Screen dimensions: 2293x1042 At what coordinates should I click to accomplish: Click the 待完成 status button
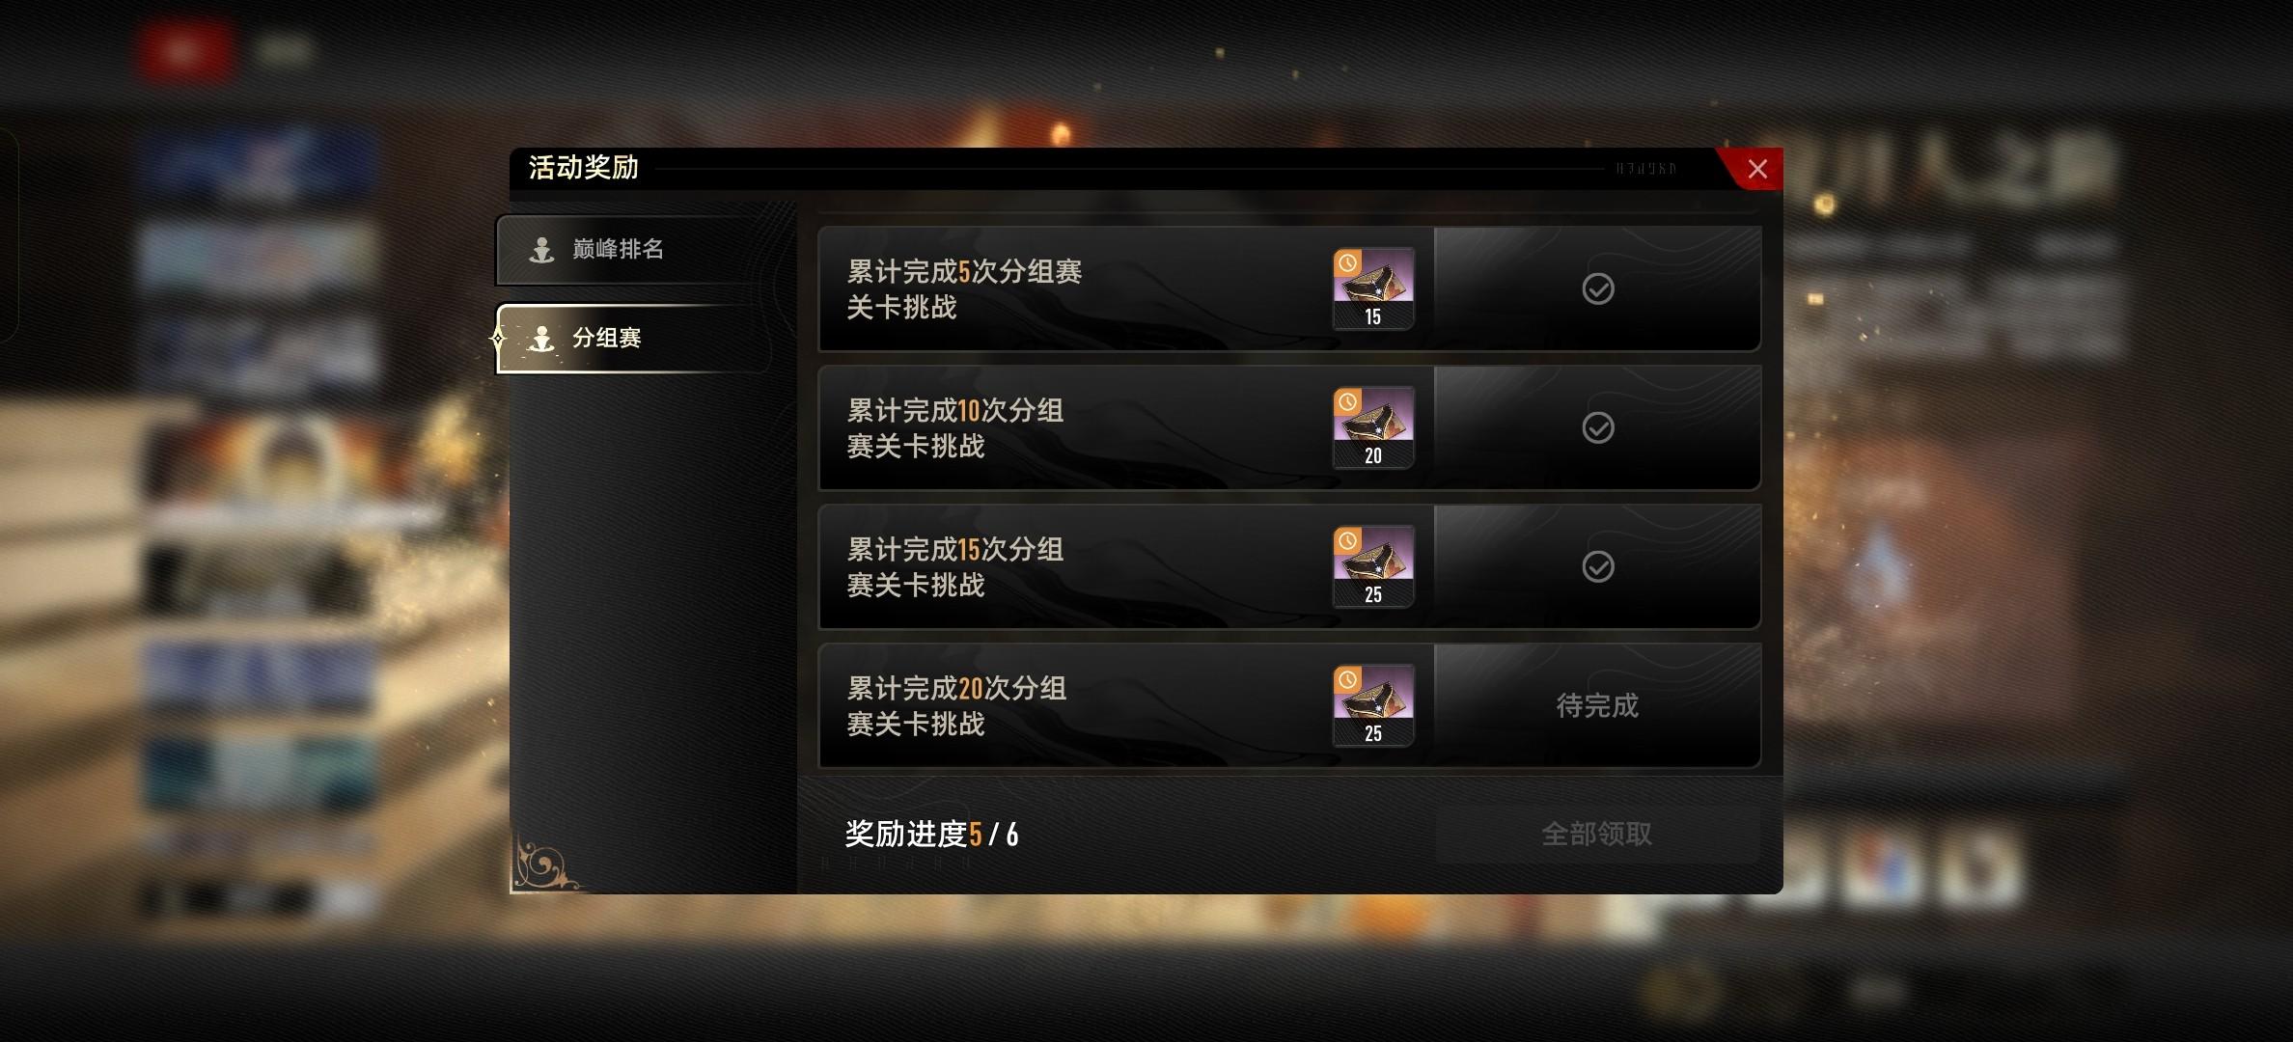click(1597, 705)
